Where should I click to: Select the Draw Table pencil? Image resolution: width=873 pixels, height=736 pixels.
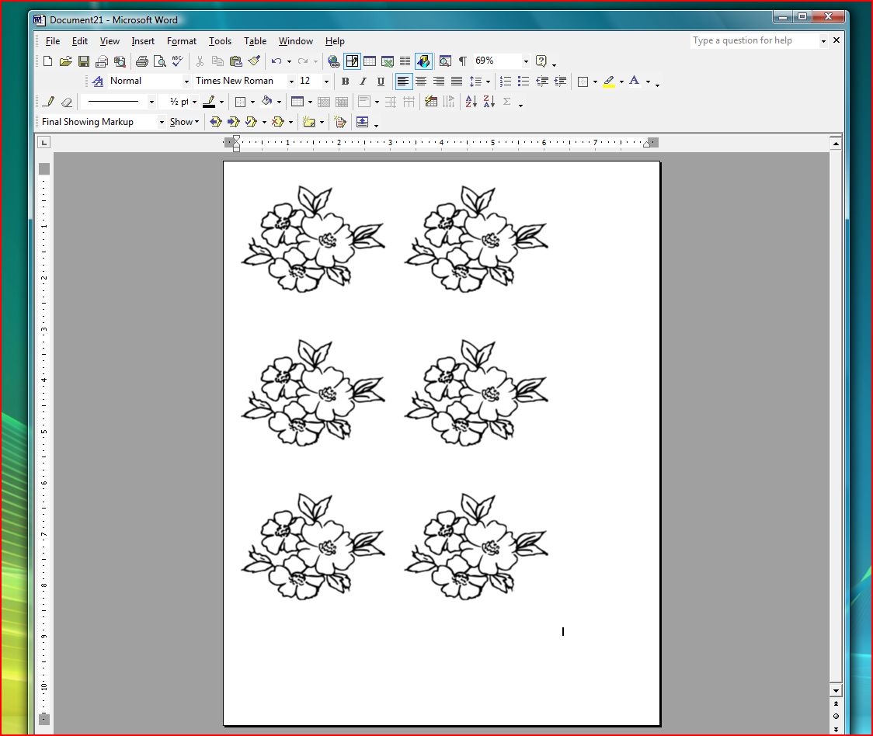point(48,102)
